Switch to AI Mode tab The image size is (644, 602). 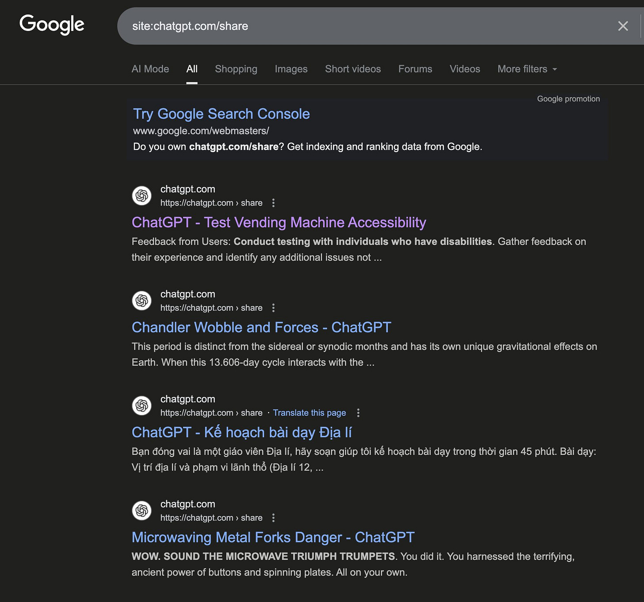point(150,69)
